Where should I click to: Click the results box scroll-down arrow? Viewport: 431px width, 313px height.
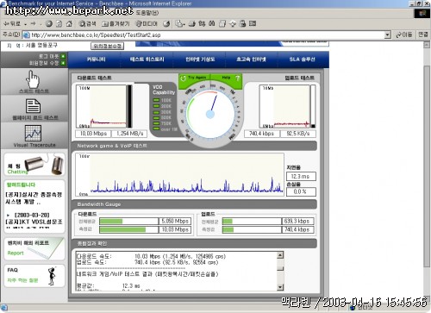coord(280,287)
